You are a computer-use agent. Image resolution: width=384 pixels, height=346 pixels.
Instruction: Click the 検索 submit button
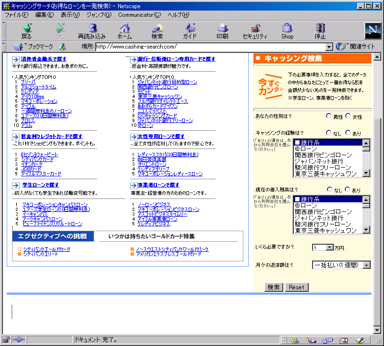[x=274, y=287]
